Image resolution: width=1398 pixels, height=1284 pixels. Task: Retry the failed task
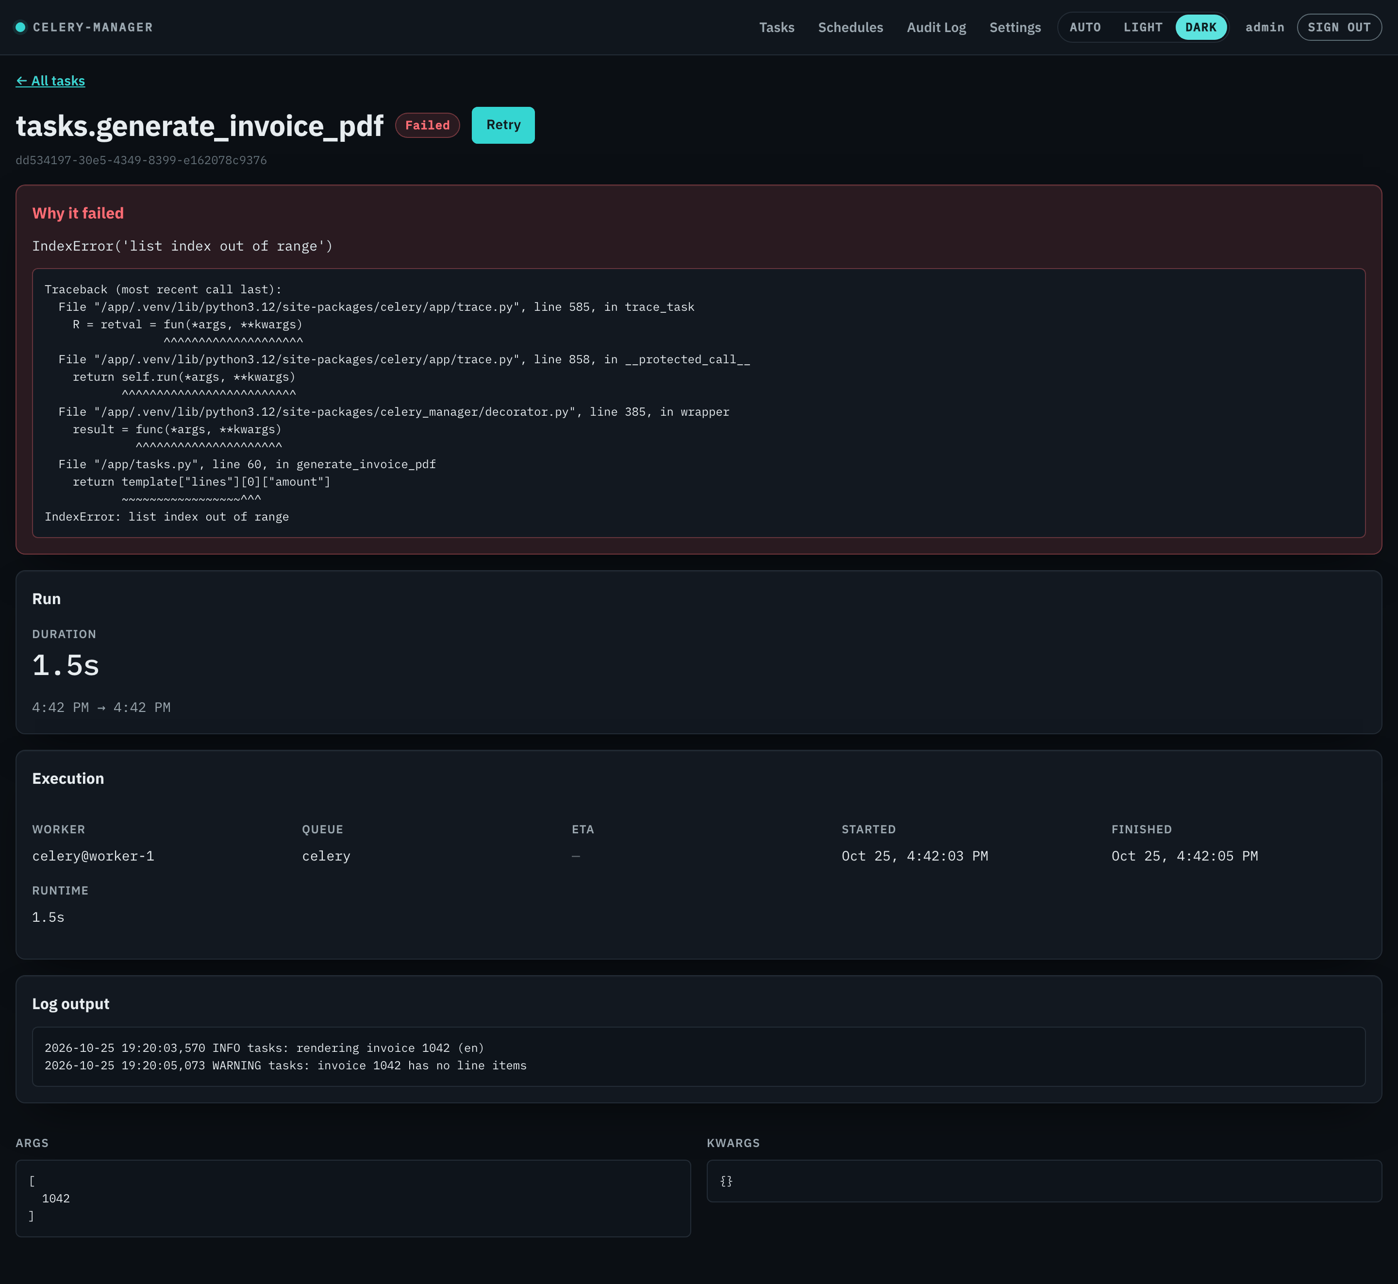click(503, 125)
